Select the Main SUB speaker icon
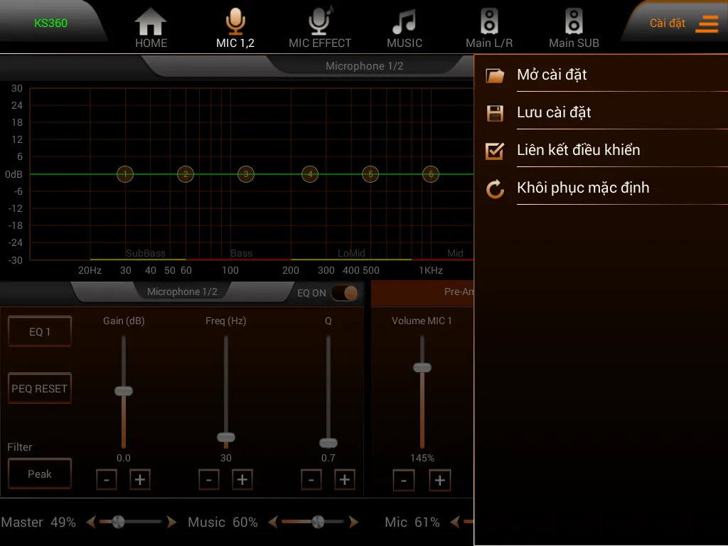Viewport: 728px width, 546px height. (574, 23)
